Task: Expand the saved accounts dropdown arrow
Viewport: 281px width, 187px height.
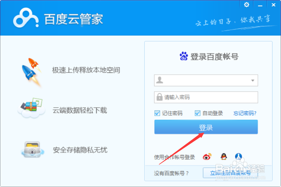Action: pyautogui.click(x=253, y=80)
